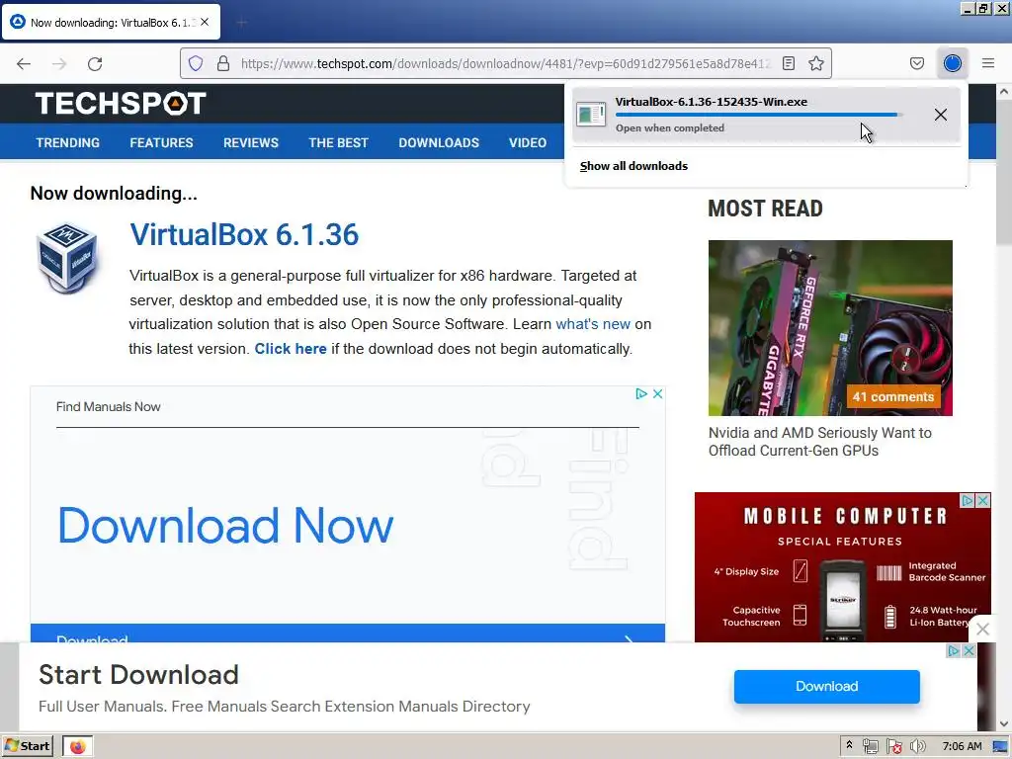Click the MOST READ heading

click(x=765, y=209)
